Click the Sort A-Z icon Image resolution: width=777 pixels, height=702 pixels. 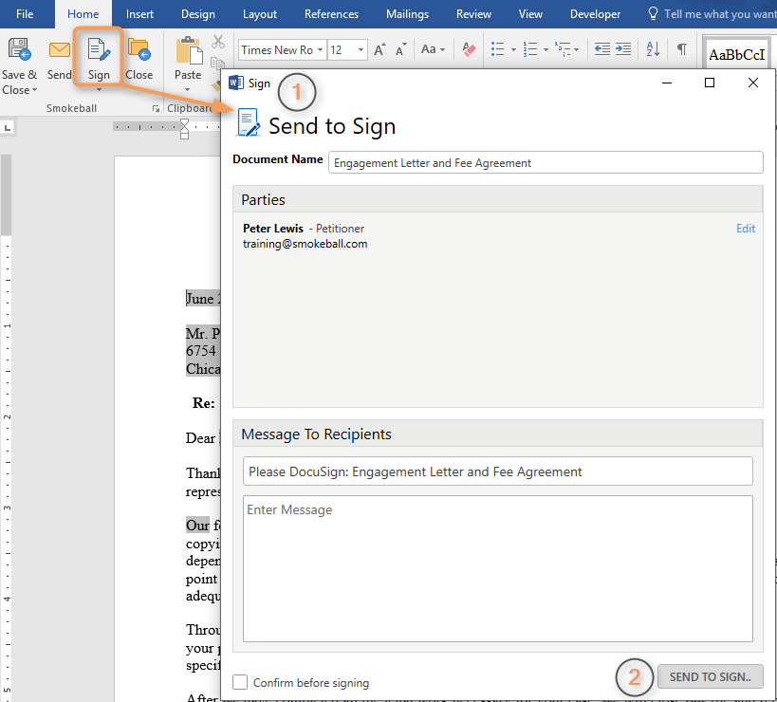pos(653,49)
